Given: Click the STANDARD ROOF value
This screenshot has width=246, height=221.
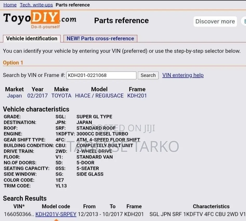Looking at the screenshot, I should pos(96,128).
